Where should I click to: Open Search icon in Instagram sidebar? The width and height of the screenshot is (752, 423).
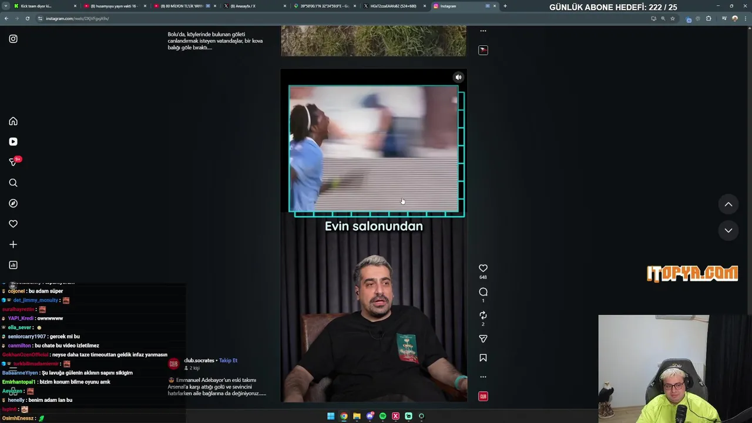tap(13, 183)
